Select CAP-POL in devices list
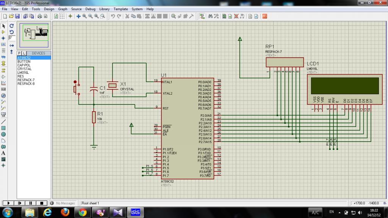Viewport: 388px width, 218px height. [x=34, y=65]
